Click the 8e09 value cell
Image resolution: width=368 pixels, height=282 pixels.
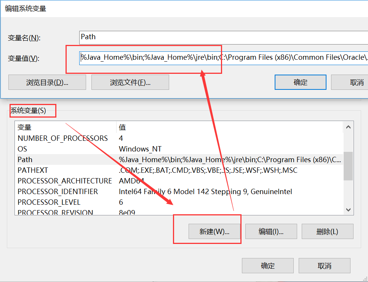[127, 212]
